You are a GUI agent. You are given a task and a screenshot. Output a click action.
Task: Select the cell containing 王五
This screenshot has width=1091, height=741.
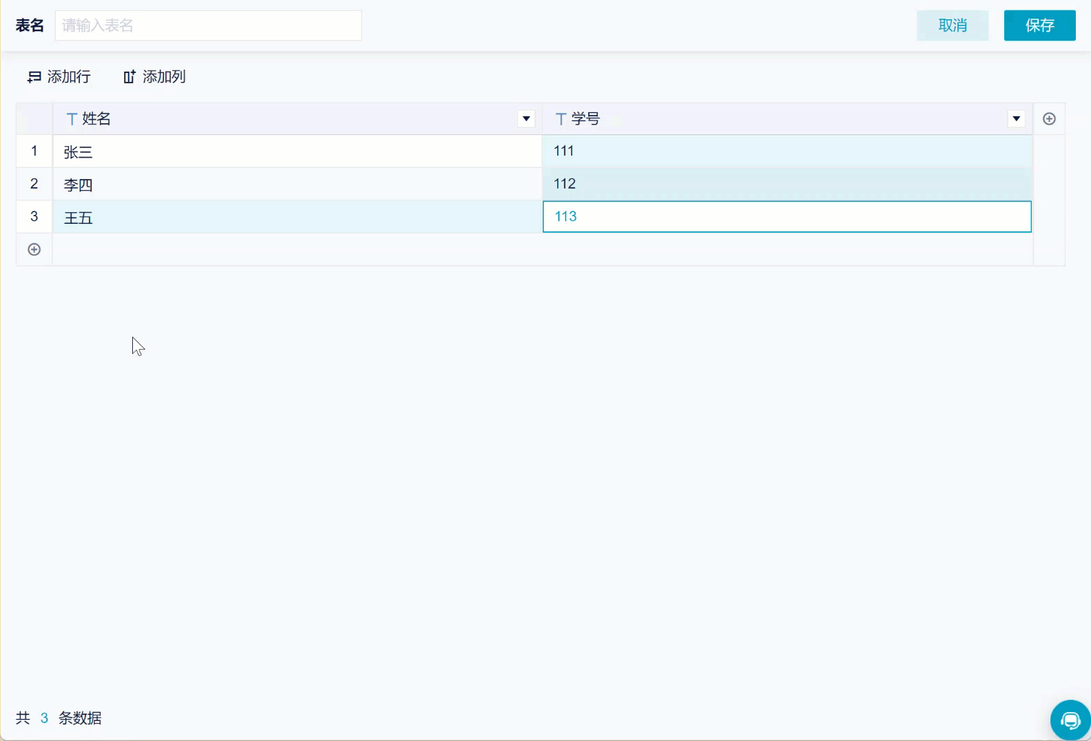tap(298, 217)
